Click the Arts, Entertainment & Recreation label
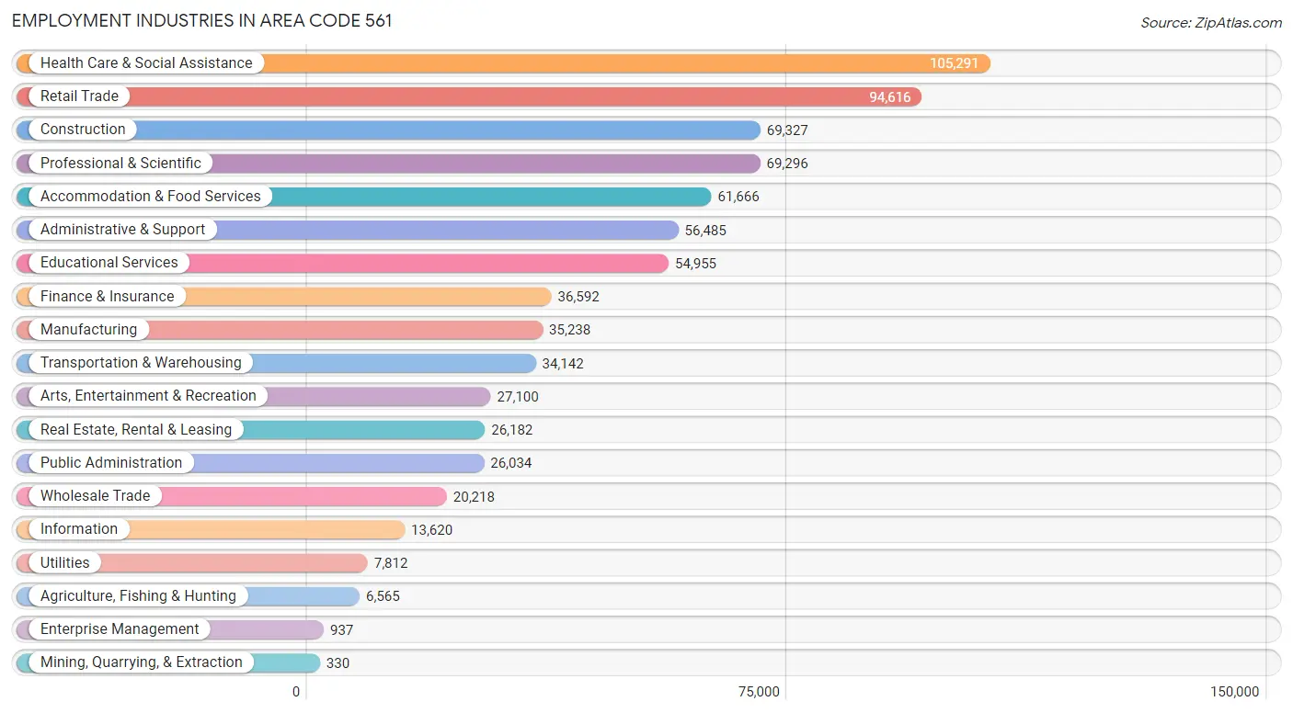 tap(148, 395)
